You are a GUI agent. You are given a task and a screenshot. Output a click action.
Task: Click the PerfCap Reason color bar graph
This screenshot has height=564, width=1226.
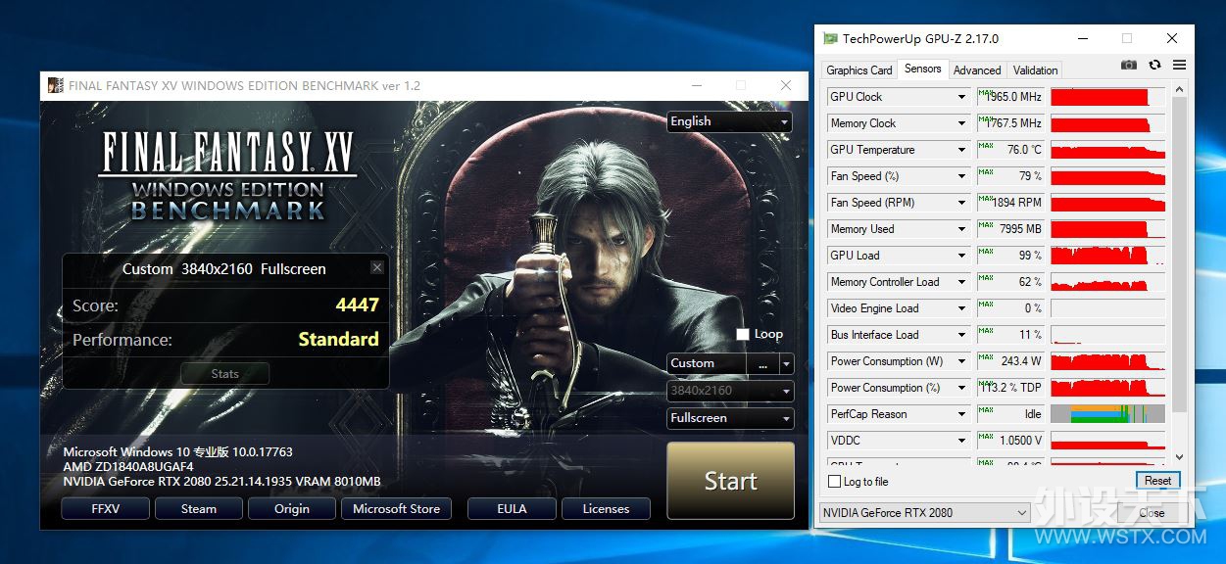tap(1107, 414)
